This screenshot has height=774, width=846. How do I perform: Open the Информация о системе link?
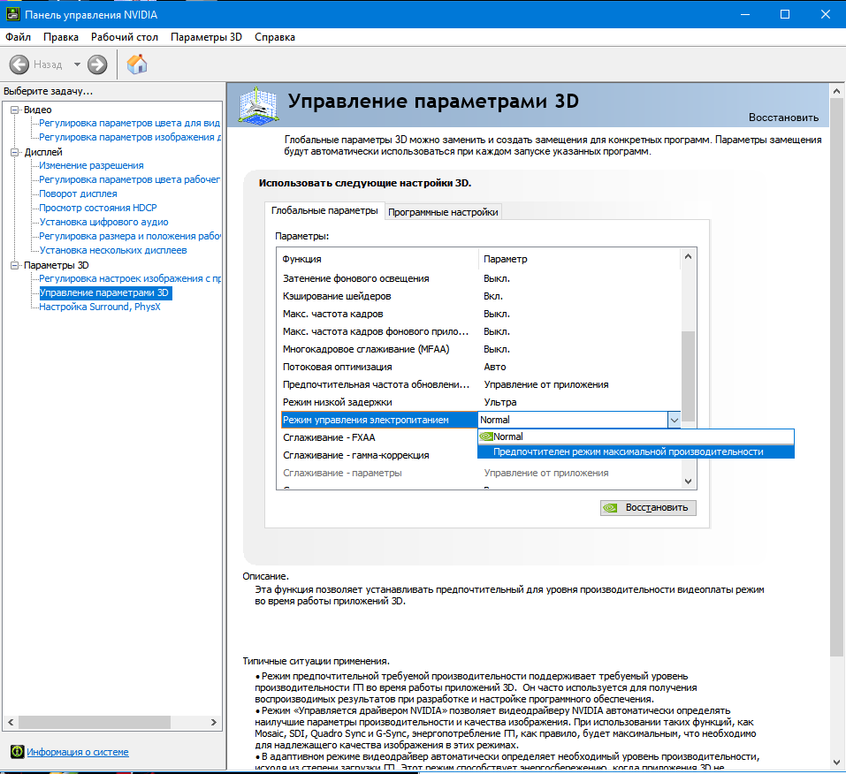(78, 752)
